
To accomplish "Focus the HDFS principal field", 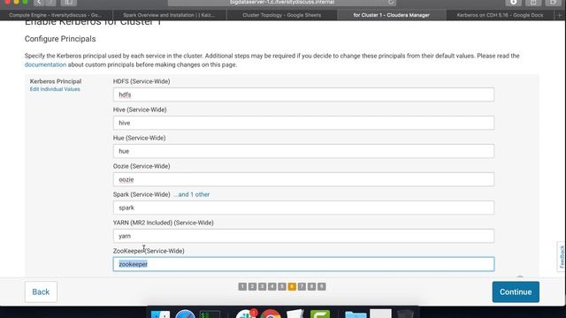I will tap(303, 95).
